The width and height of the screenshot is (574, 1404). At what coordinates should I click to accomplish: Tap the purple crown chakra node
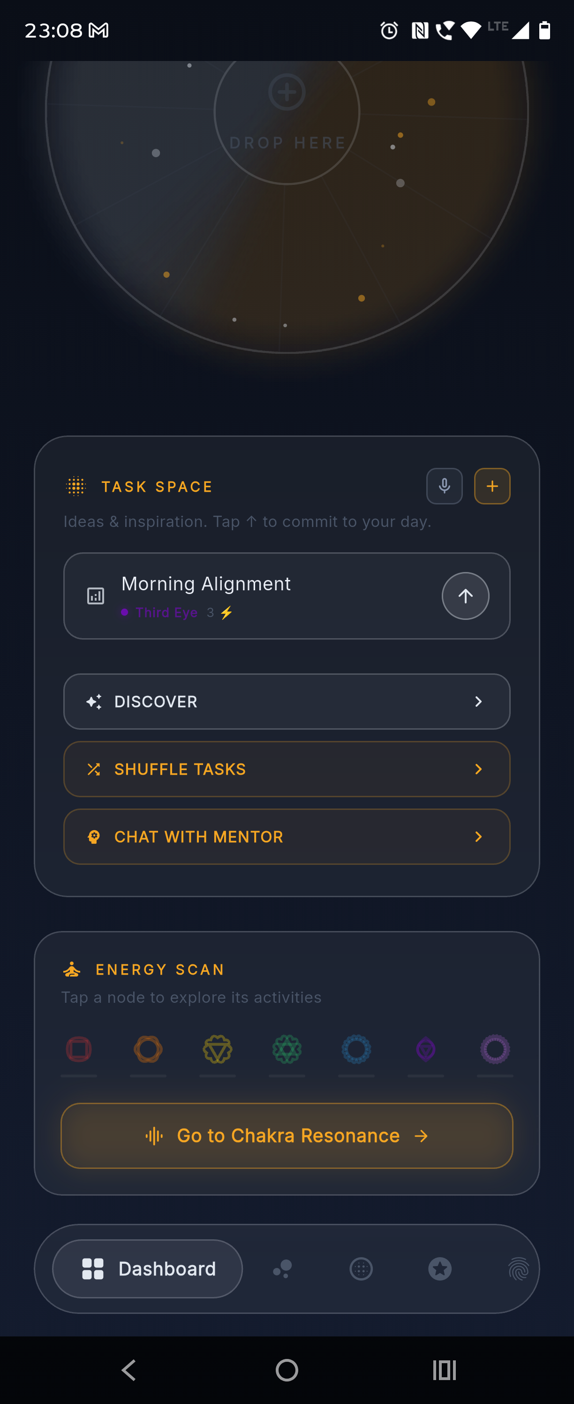(495, 1049)
